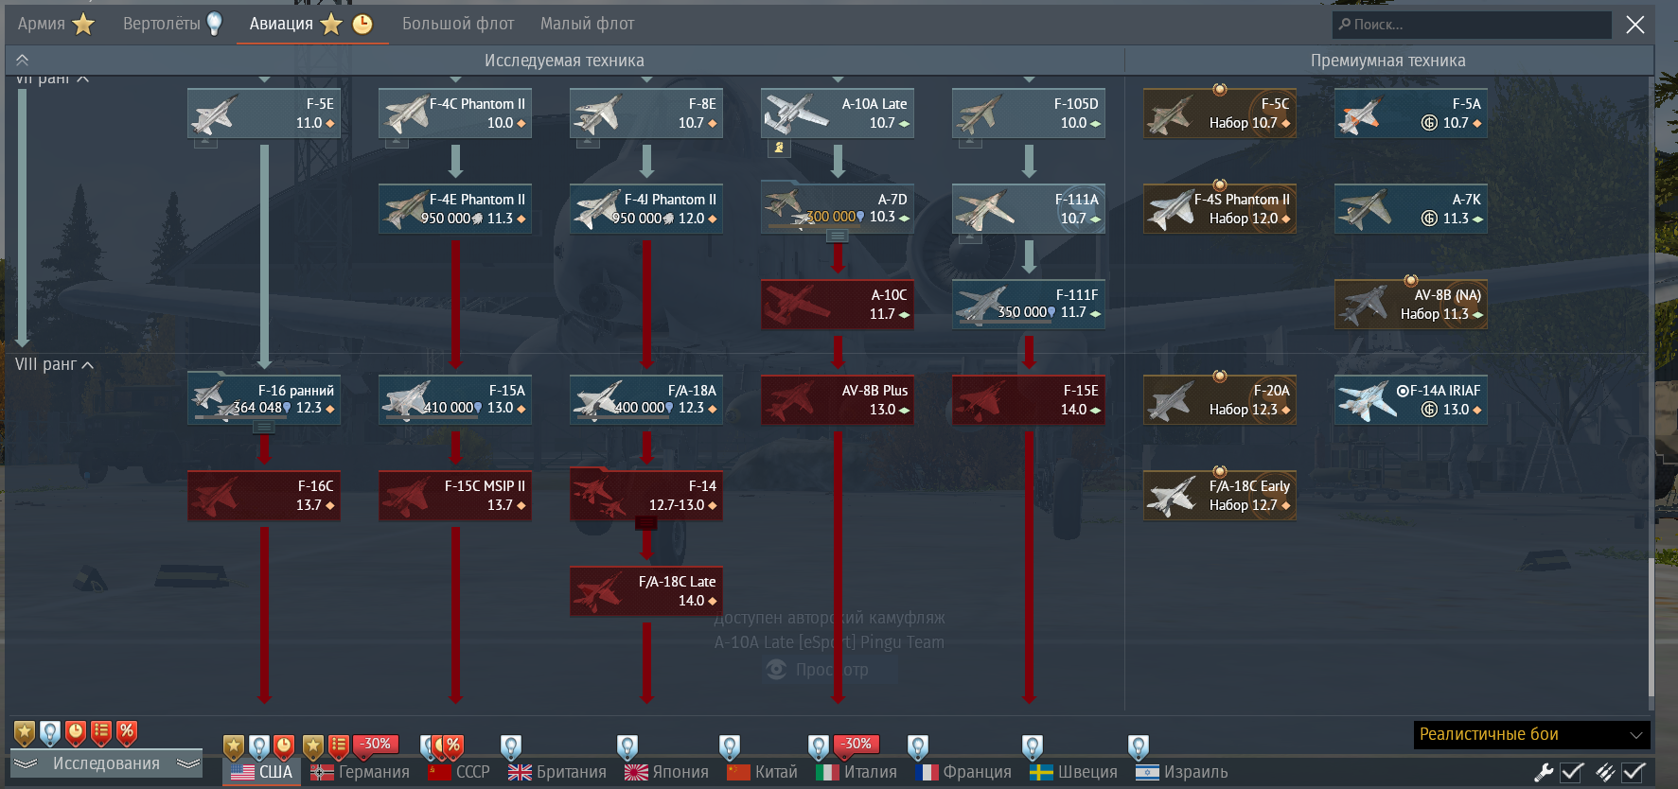Screen dimensions: 1678x789
Task: Pick the F-16C locked aircraft card
Action: click(264, 496)
